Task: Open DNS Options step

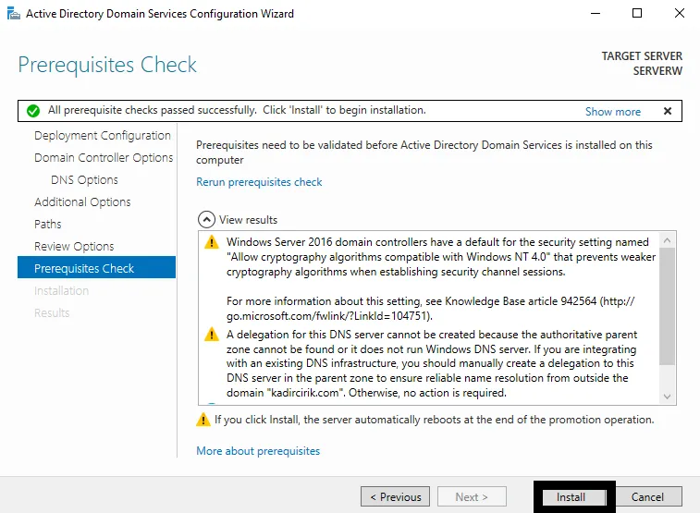Action: tap(84, 179)
